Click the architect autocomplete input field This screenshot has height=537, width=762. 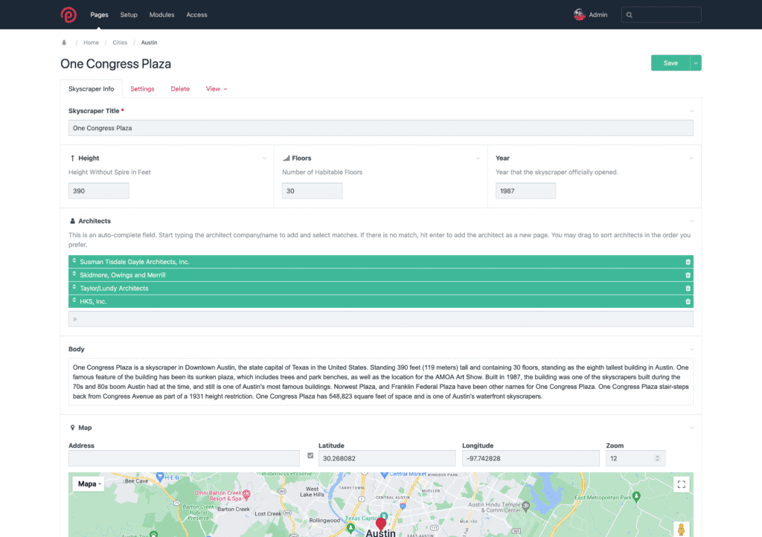click(381, 319)
